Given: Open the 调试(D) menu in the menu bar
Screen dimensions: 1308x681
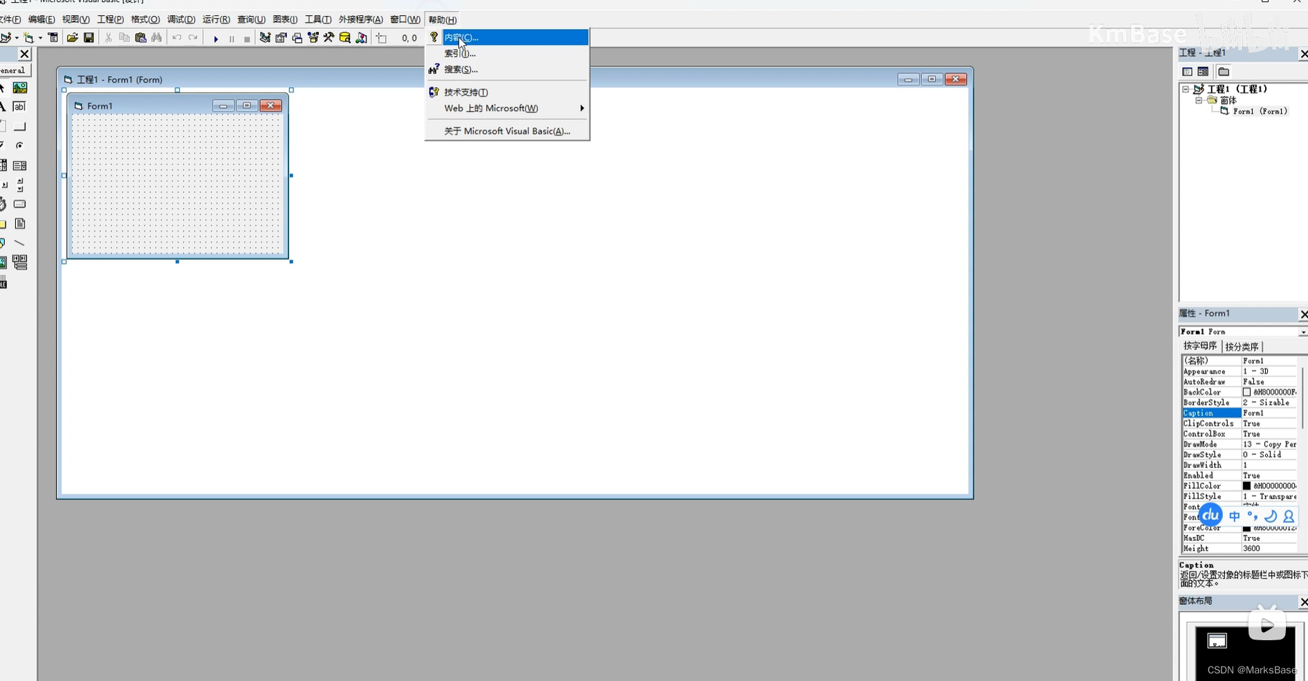Looking at the screenshot, I should tap(181, 19).
